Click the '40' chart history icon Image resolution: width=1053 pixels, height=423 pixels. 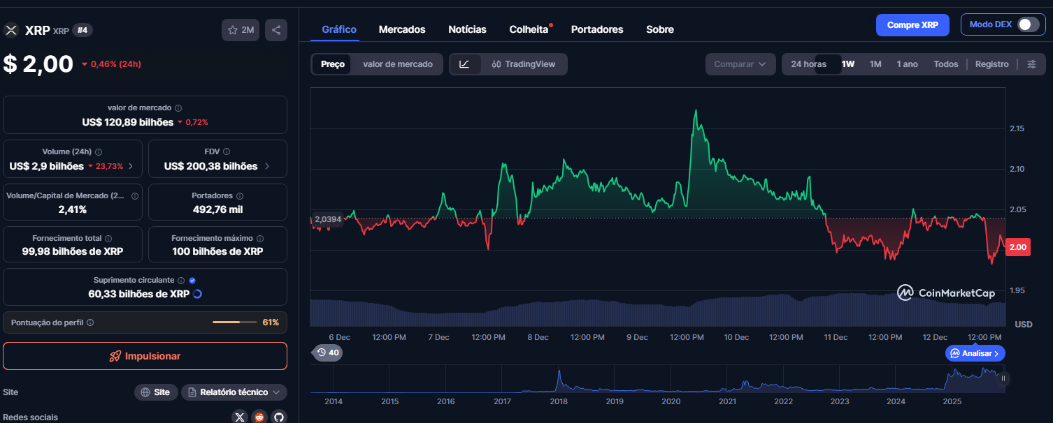click(327, 353)
